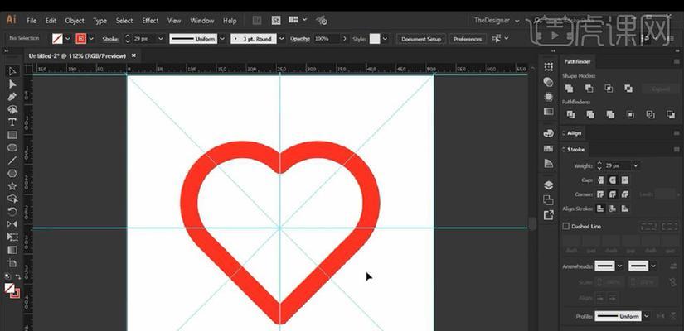Open the graphic Style dropdown arrow
The height and width of the screenshot is (331, 684).
click(385, 39)
